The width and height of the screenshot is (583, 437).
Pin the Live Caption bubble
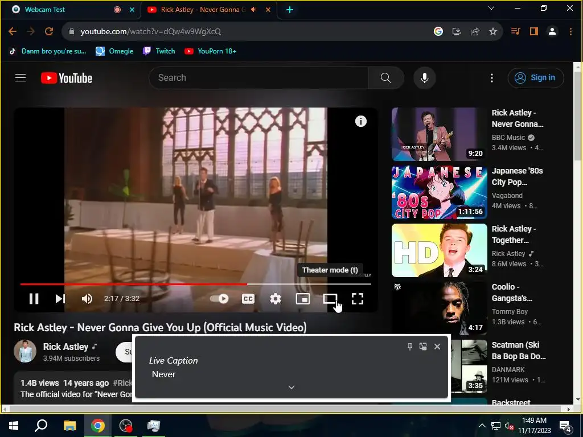410,347
